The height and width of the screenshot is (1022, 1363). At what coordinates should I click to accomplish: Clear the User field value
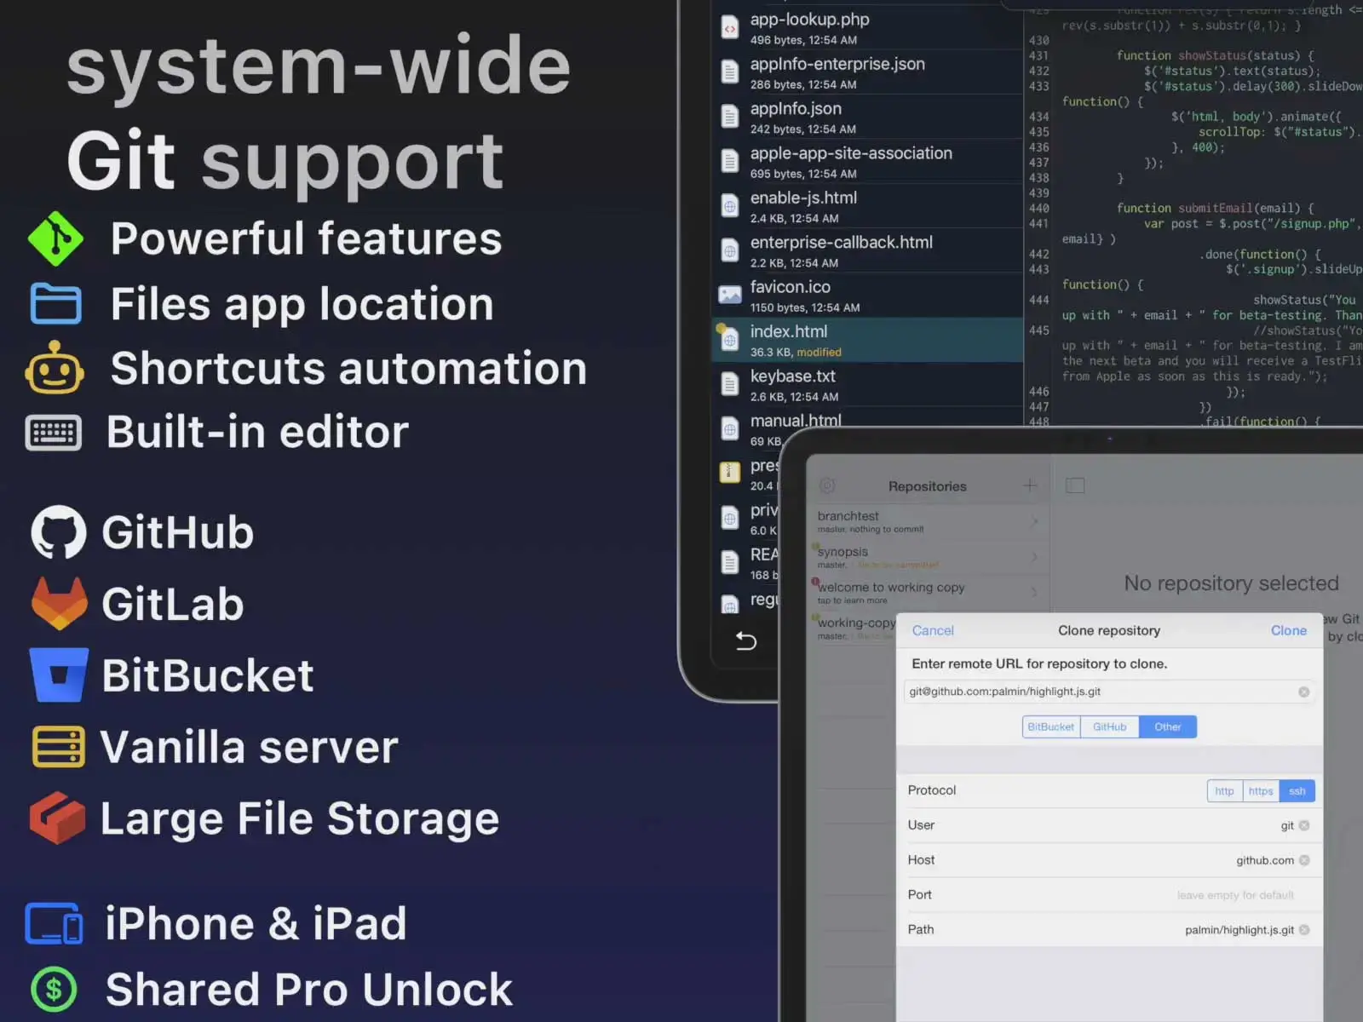pyautogui.click(x=1304, y=825)
